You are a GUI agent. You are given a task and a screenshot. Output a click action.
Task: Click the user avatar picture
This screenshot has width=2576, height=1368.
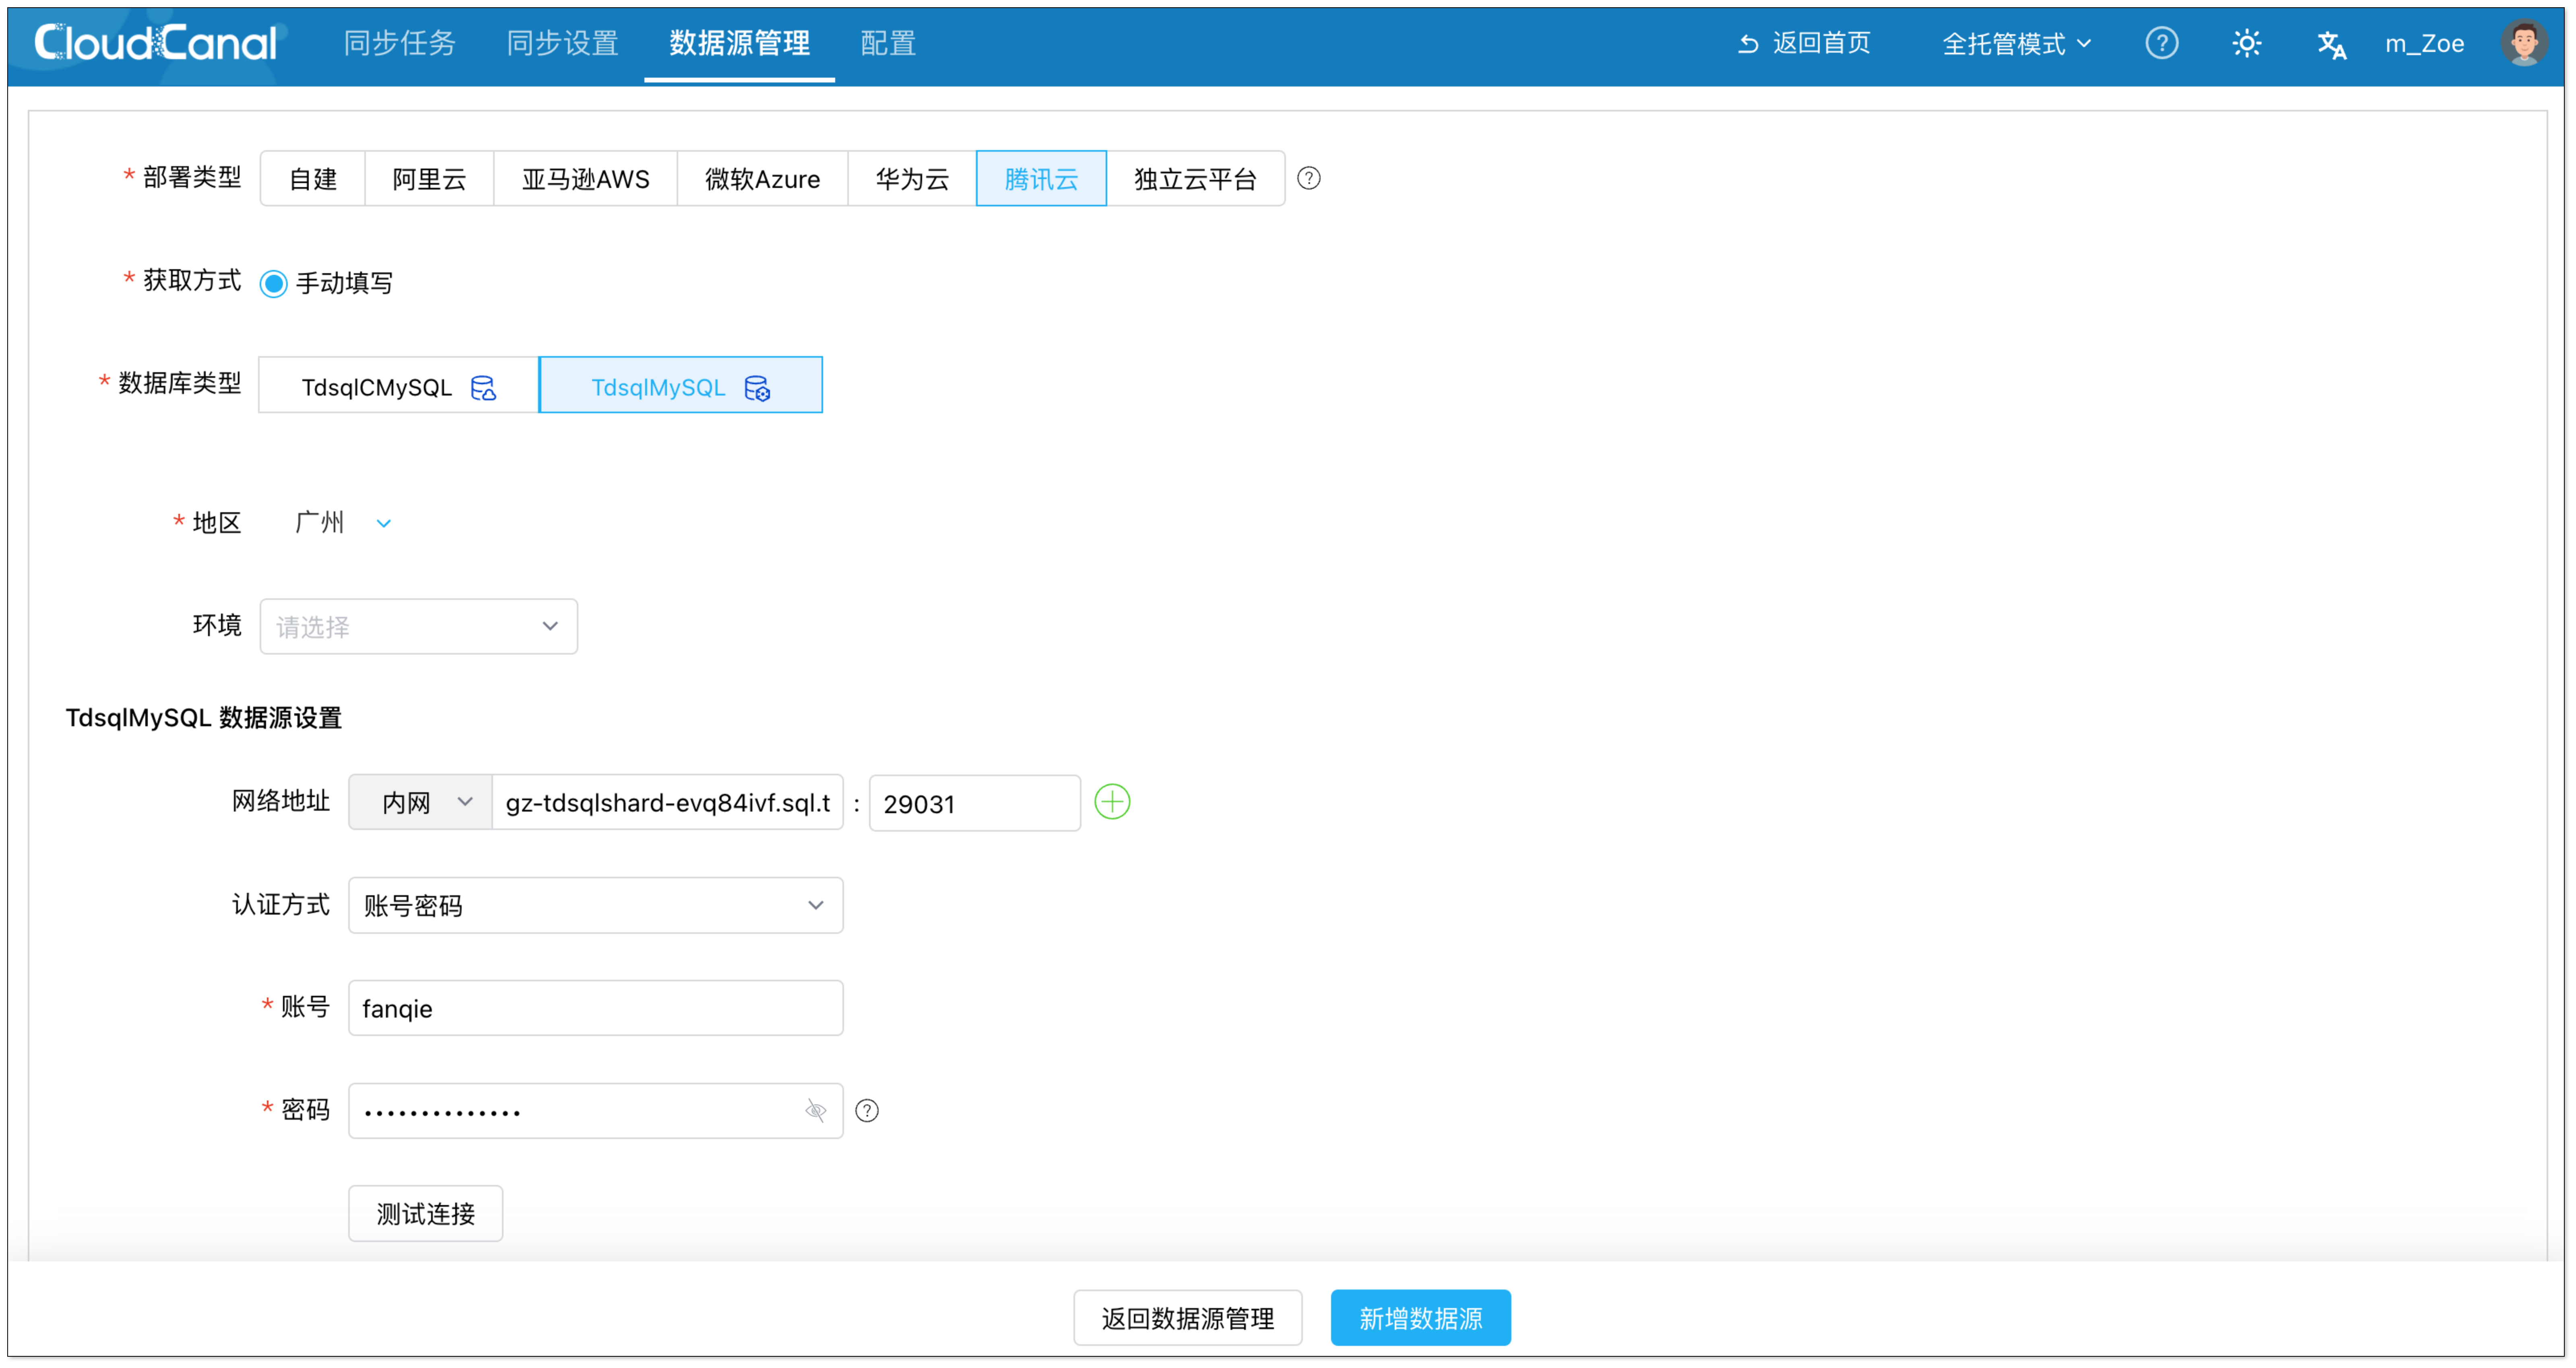(x=2523, y=43)
